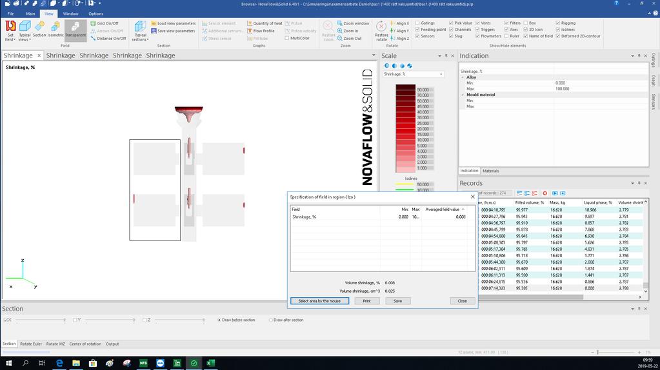Align view to X axis
Screen dimensions: 660x370
pos(400,24)
